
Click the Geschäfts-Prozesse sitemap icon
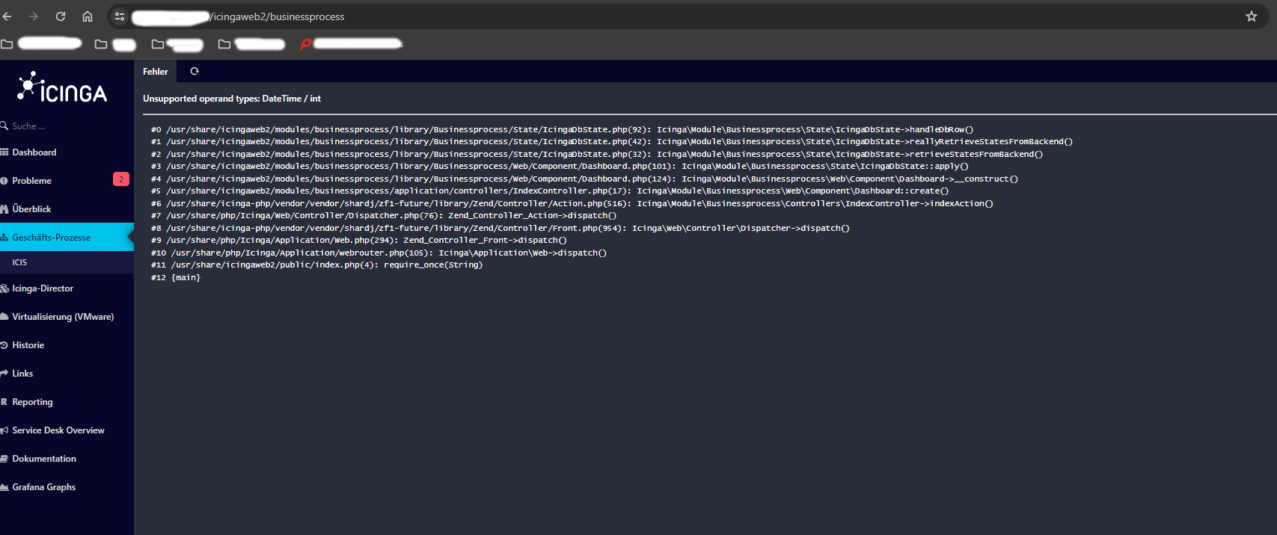pyautogui.click(x=4, y=238)
